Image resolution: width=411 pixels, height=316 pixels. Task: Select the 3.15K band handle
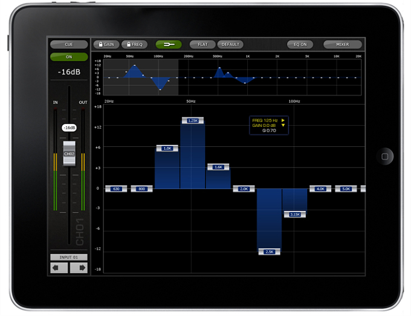tap(295, 214)
